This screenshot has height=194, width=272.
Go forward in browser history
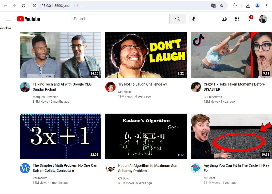(x=14, y=6)
